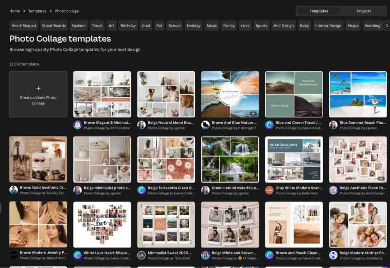This screenshot has width=390, height=268.
Task: Click the plus icon for blank Photo Collage
Action: 38,89
